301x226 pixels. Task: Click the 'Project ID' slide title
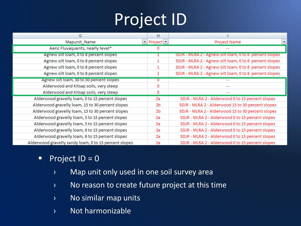click(x=150, y=19)
